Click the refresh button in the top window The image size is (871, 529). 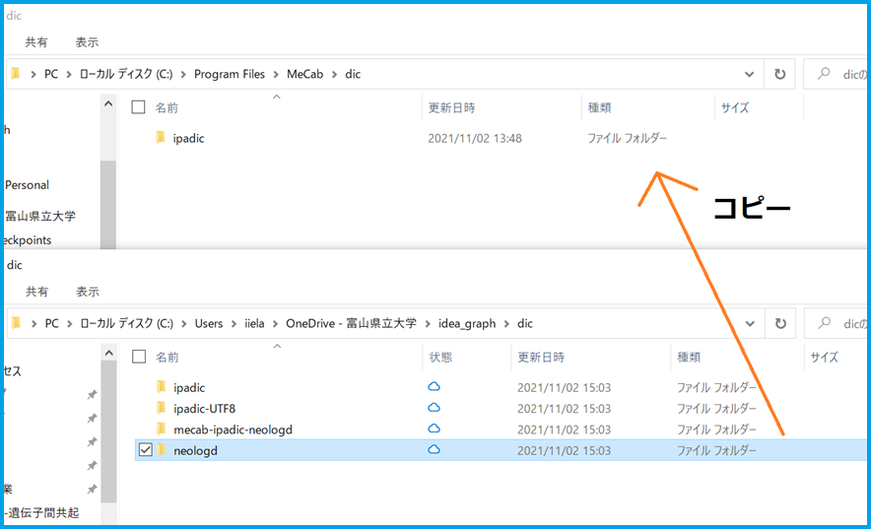779,74
